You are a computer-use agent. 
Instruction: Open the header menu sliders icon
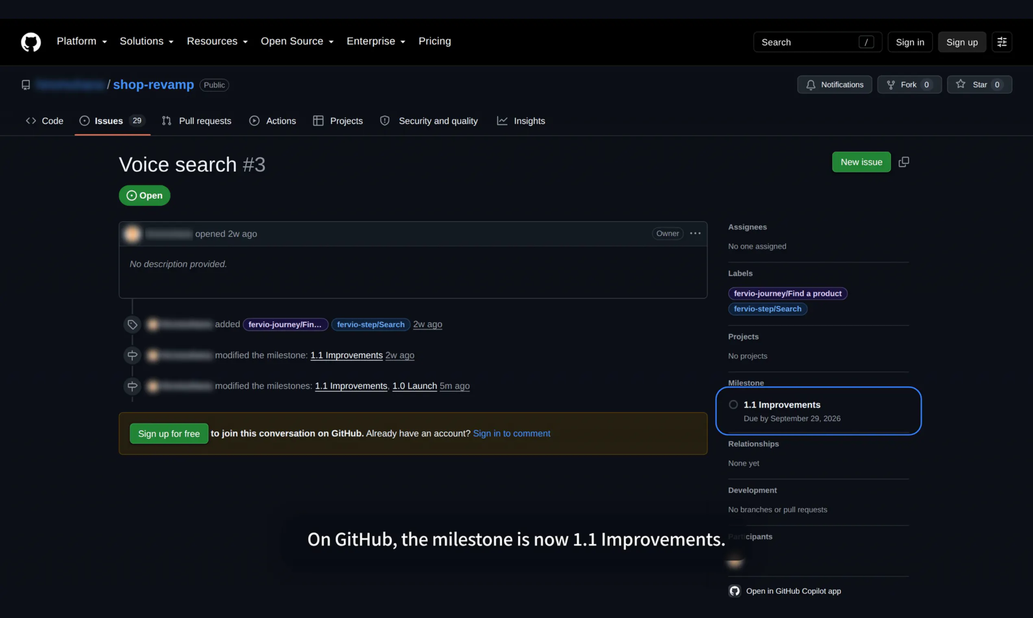coord(1002,42)
